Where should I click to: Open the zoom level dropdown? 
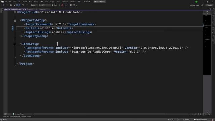pyautogui.click(x=7, y=114)
